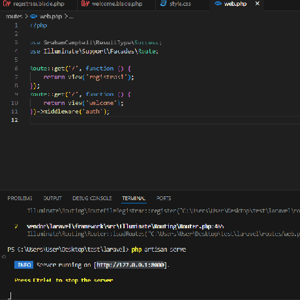Open the http://127.0.0.1:8000 server link
The width and height of the screenshot is (300, 300).
(130, 265)
